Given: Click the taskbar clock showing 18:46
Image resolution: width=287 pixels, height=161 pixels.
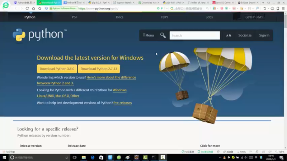Looking at the screenshot, I should (x=271, y=157).
